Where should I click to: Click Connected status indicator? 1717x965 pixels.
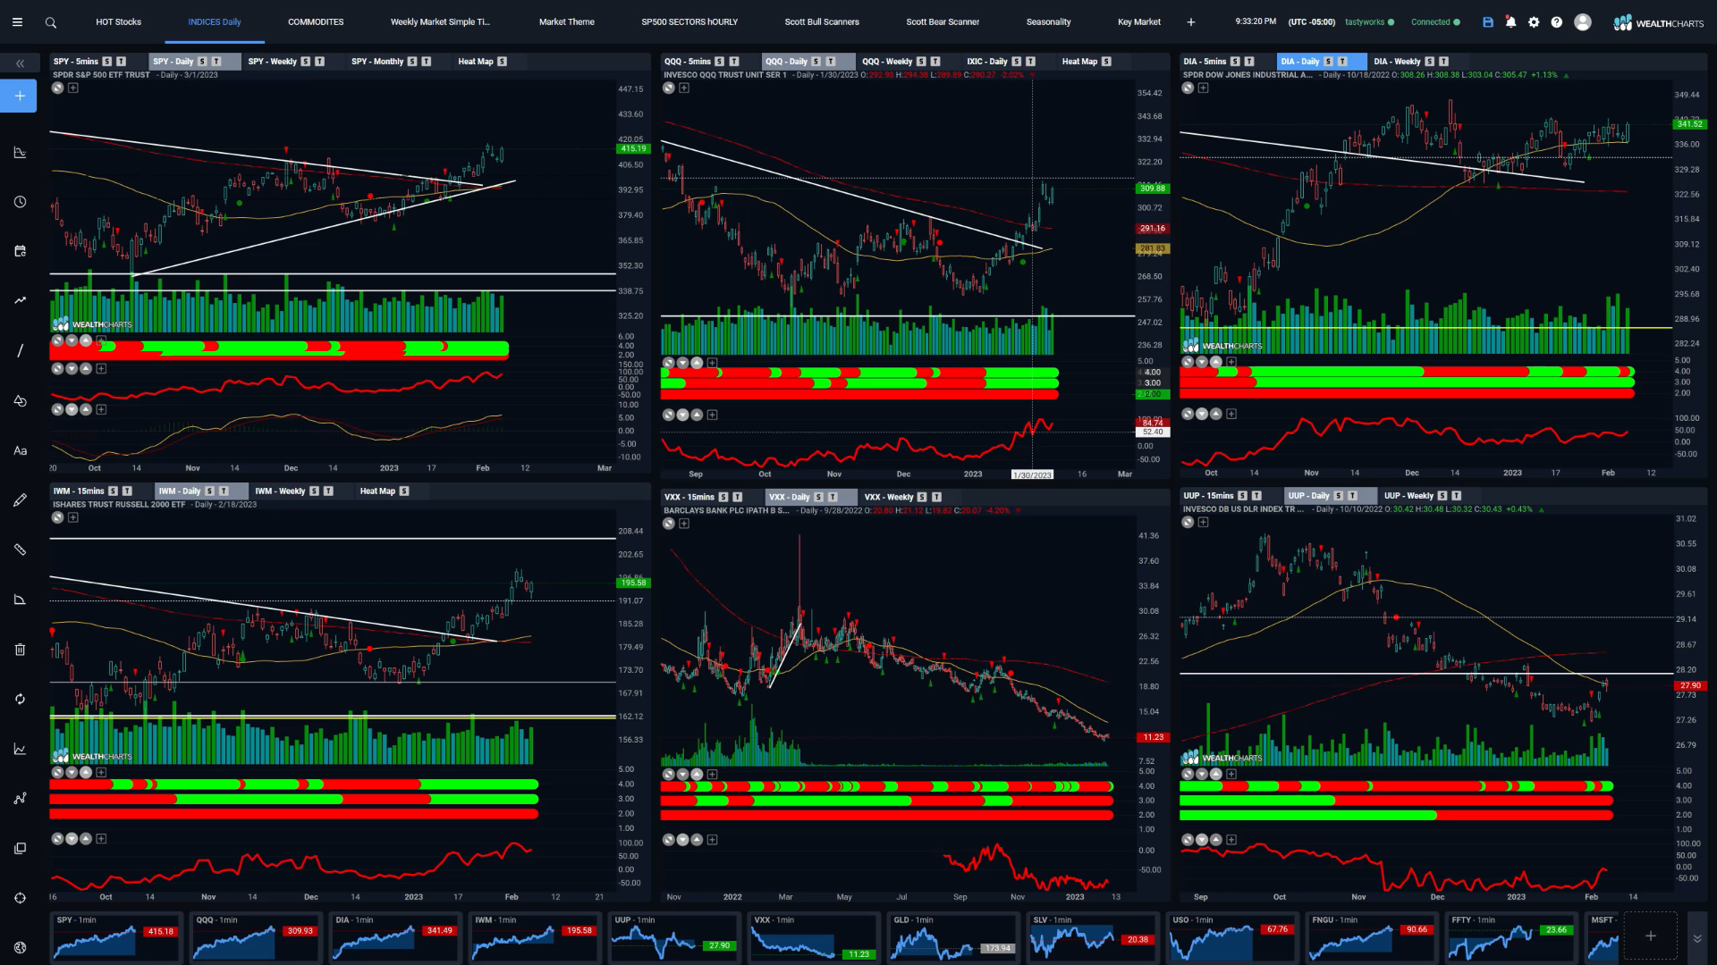(1435, 22)
